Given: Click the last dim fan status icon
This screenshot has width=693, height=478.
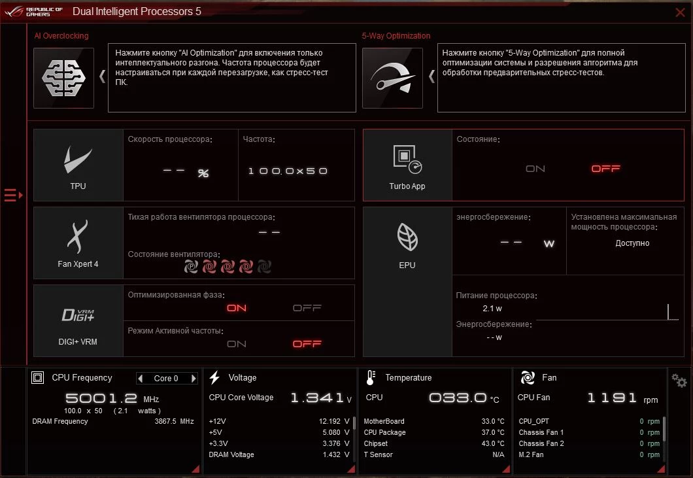Looking at the screenshot, I should tap(264, 267).
